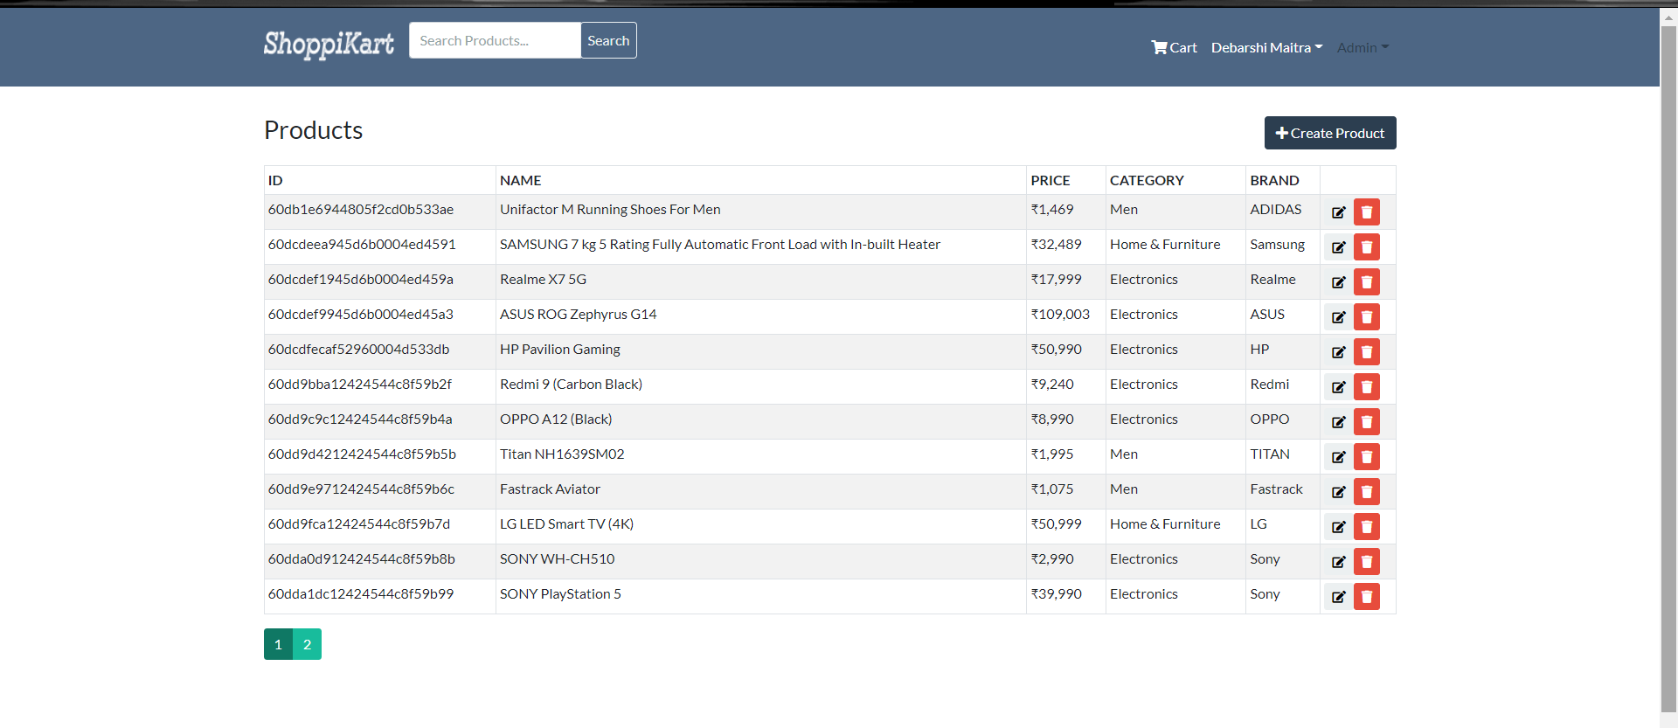
Task: Select product ID 60dda1dc12424544c8f59b99
Action: coord(361,594)
